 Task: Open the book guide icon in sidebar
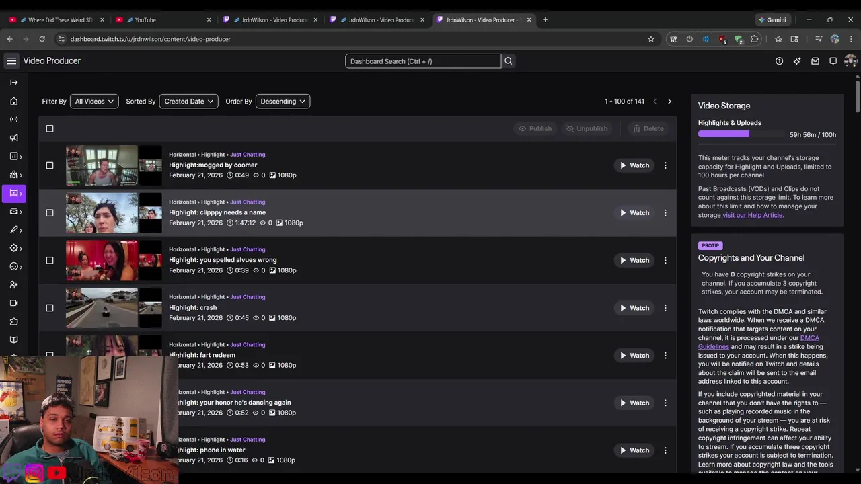click(x=13, y=340)
